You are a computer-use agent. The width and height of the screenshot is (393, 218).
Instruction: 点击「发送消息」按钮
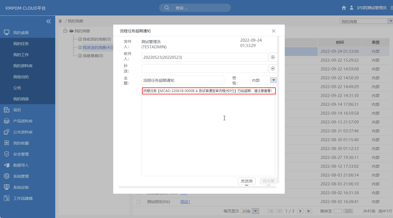[247, 181]
